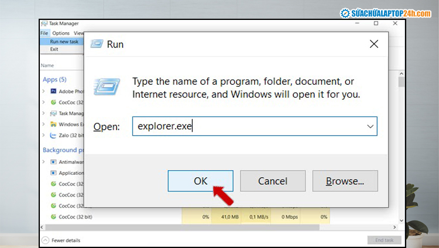Select the last CocCoc (32 bit) process
Screen dimensions: 439x248
pyautogui.click(x=76, y=217)
